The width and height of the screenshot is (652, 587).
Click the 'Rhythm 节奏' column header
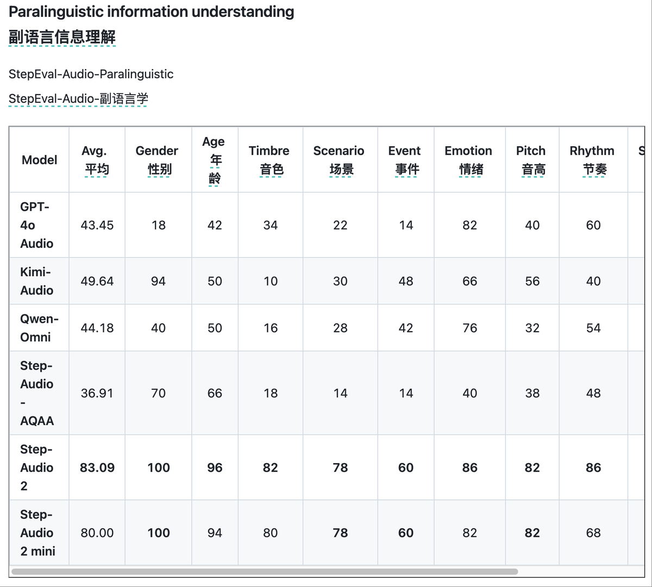(593, 160)
